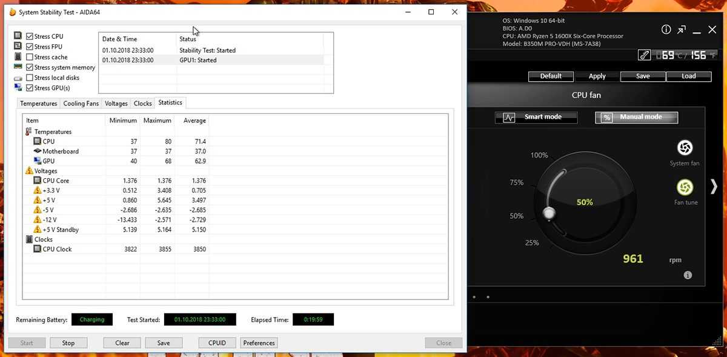Click Apply in the fan control panel

(597, 76)
